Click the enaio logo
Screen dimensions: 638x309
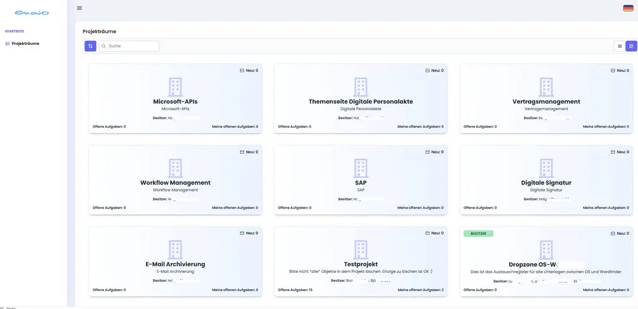32,12
